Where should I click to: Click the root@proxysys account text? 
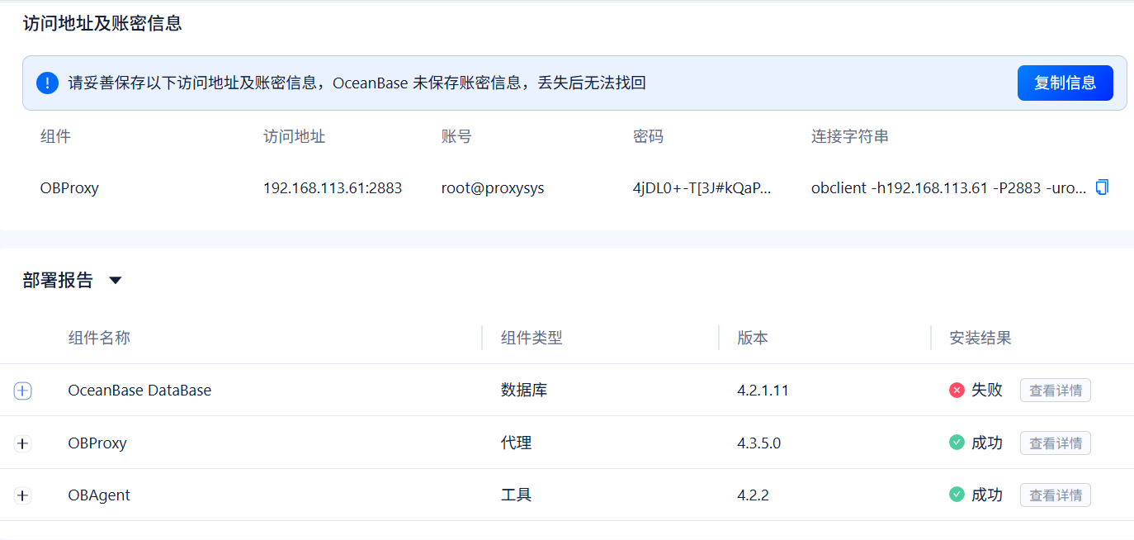(x=493, y=188)
